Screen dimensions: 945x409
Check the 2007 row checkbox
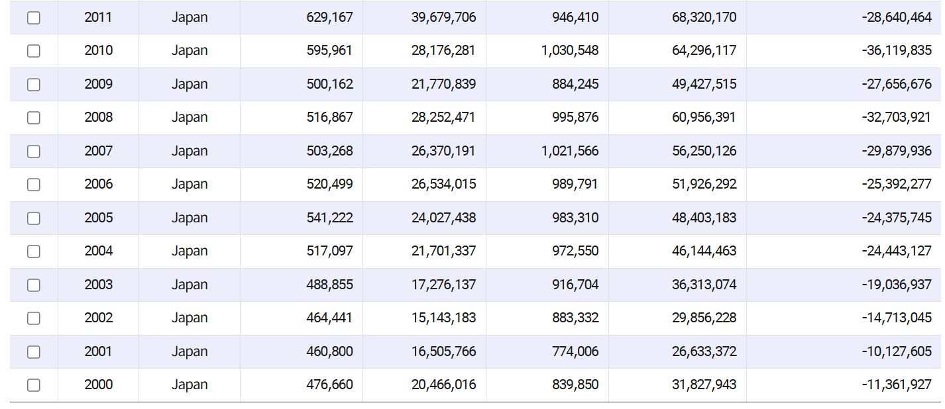[34, 152]
